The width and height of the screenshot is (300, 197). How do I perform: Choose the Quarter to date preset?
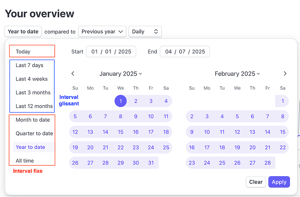tap(34, 134)
